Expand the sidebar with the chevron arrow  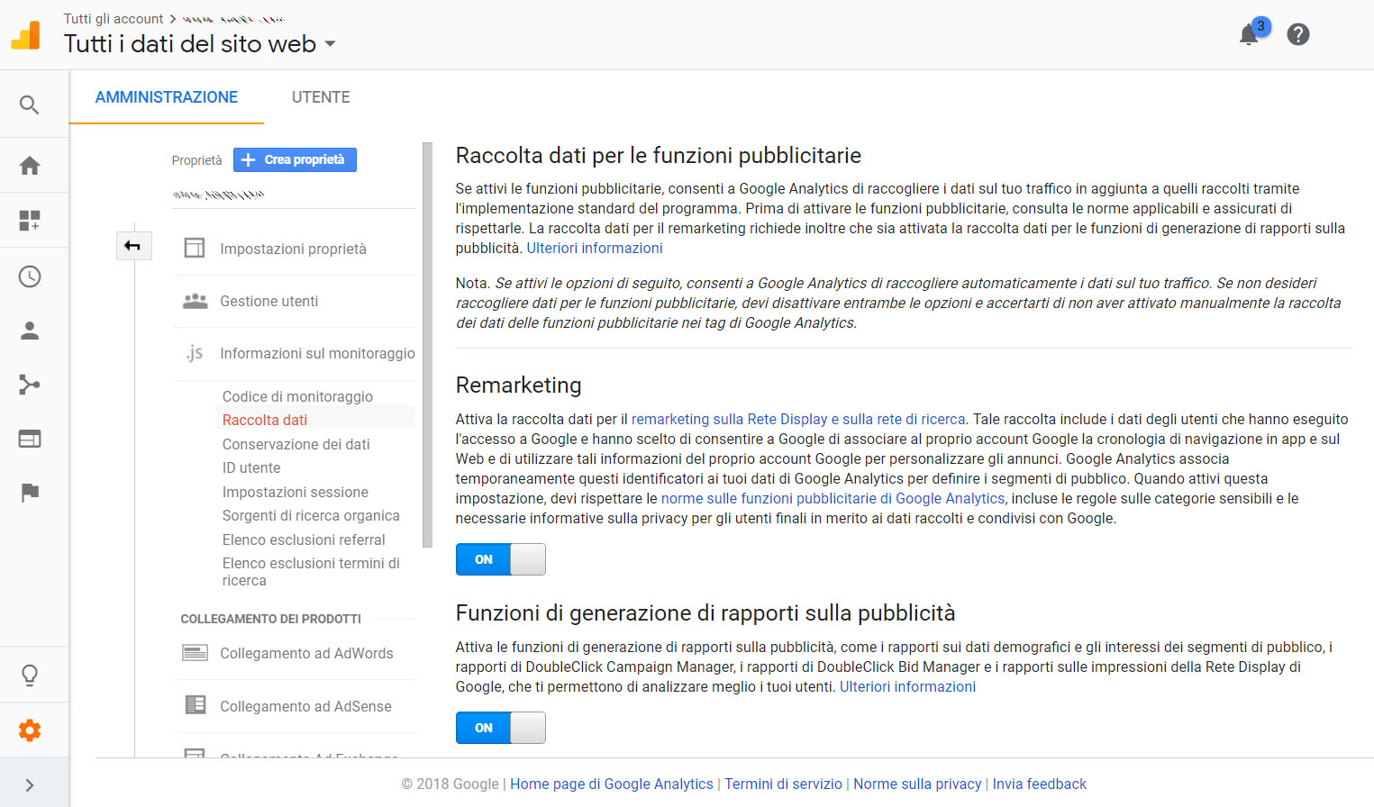click(30, 785)
